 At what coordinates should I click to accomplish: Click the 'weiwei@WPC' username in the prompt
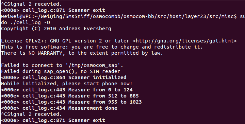(16, 16)
